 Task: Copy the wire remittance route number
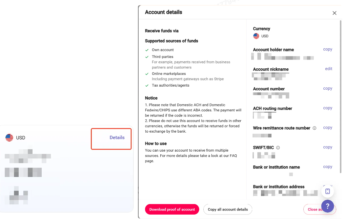tap(327, 128)
